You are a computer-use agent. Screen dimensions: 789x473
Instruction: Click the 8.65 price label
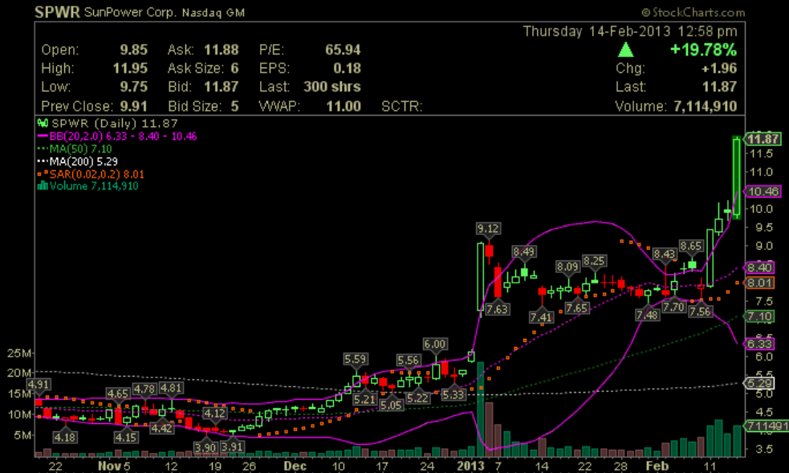[x=691, y=246]
